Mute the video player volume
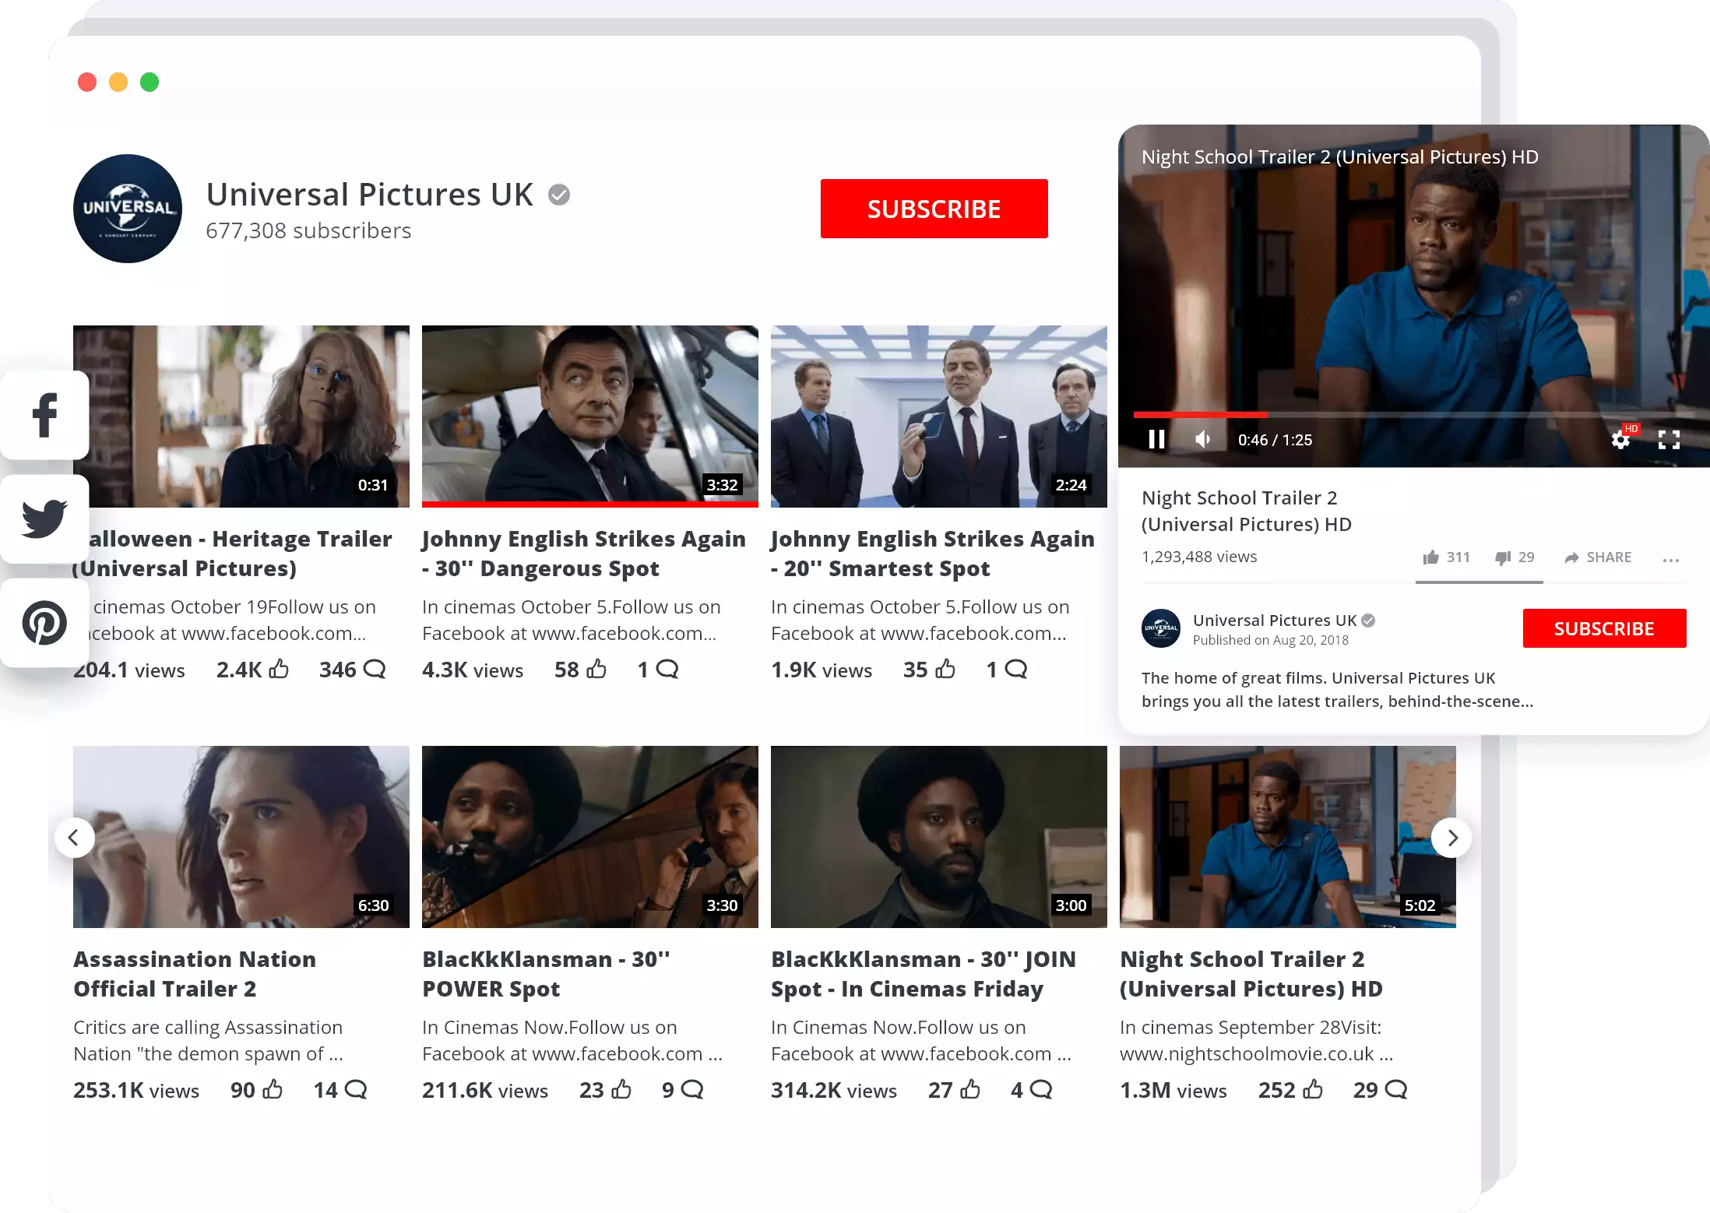Viewport: 1710px width, 1213px height. [1203, 440]
